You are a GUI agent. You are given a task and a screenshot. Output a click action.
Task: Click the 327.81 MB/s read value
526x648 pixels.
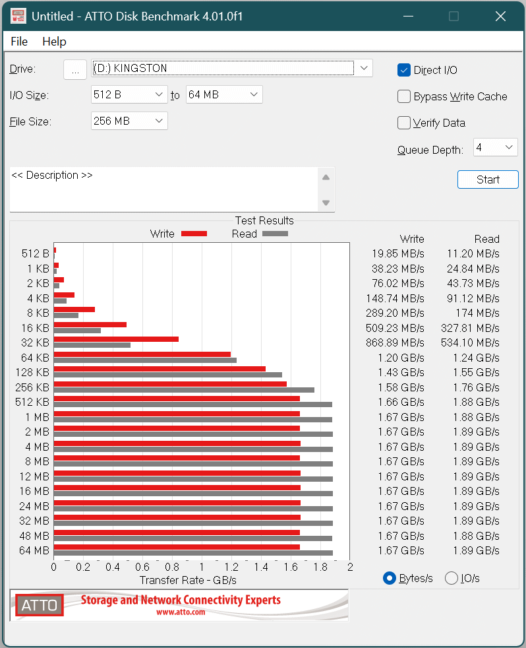(470, 328)
